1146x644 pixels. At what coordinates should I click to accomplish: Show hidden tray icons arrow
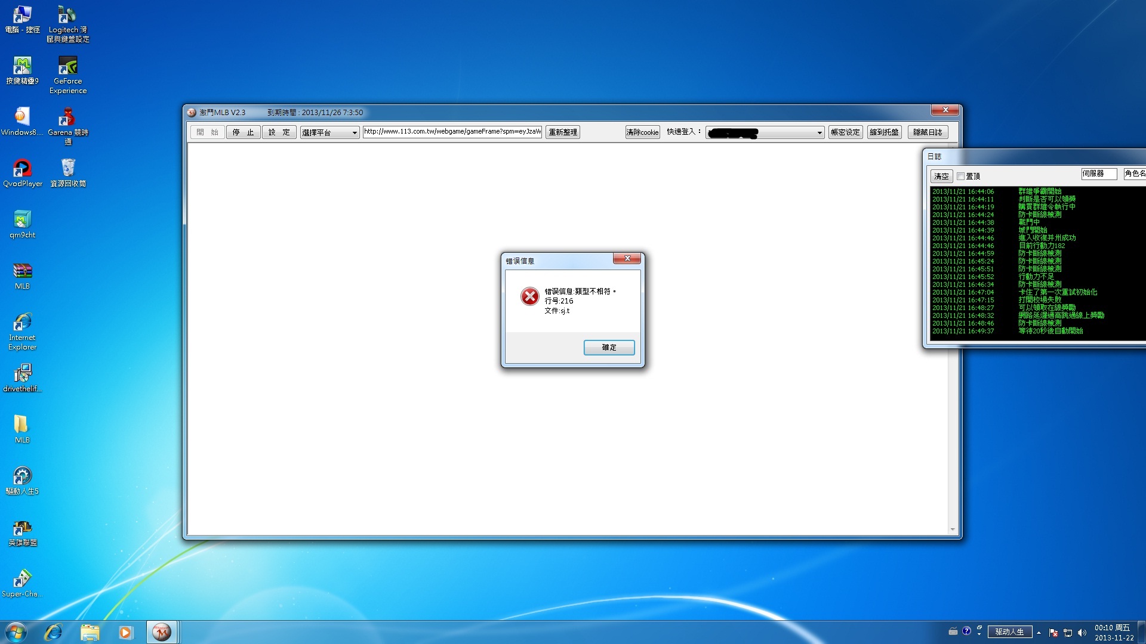click(x=1039, y=633)
